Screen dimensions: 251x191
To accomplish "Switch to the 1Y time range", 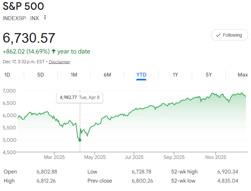I will coord(175,75).
